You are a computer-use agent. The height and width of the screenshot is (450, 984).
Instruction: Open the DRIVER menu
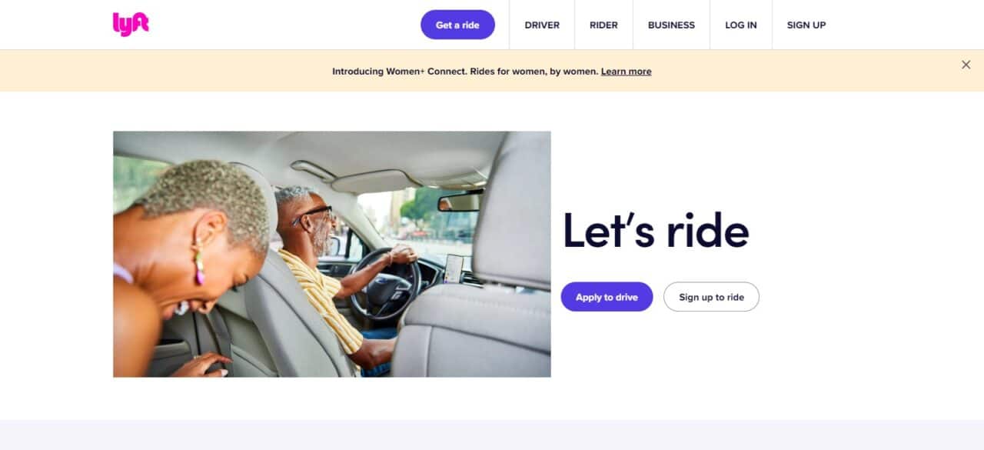542,25
